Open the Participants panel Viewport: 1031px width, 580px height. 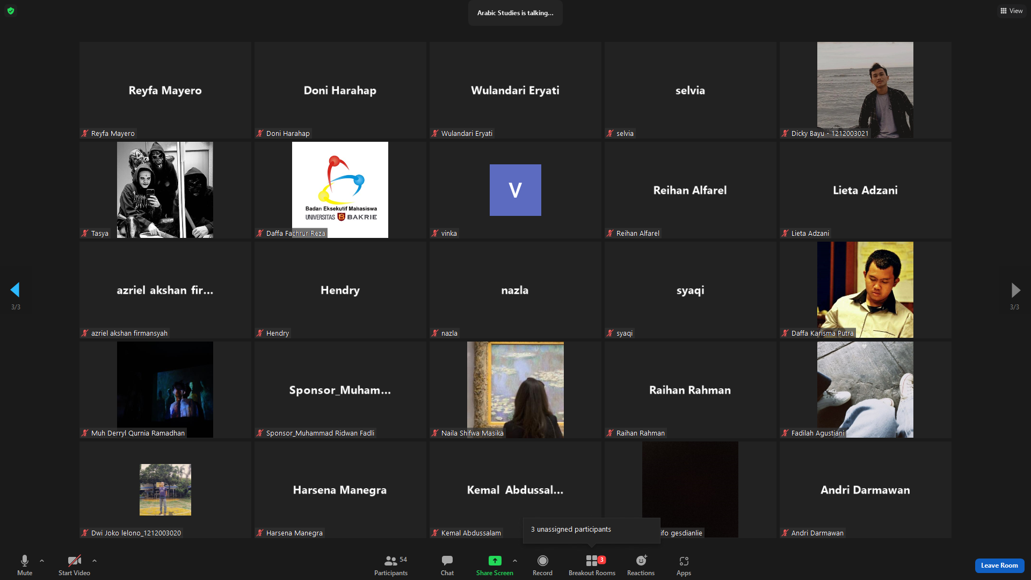tap(391, 565)
